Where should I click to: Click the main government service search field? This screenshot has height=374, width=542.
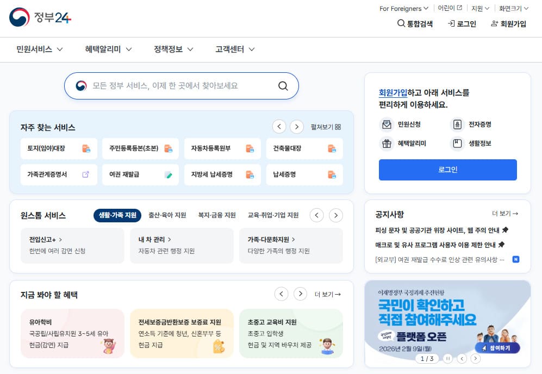[x=181, y=86]
